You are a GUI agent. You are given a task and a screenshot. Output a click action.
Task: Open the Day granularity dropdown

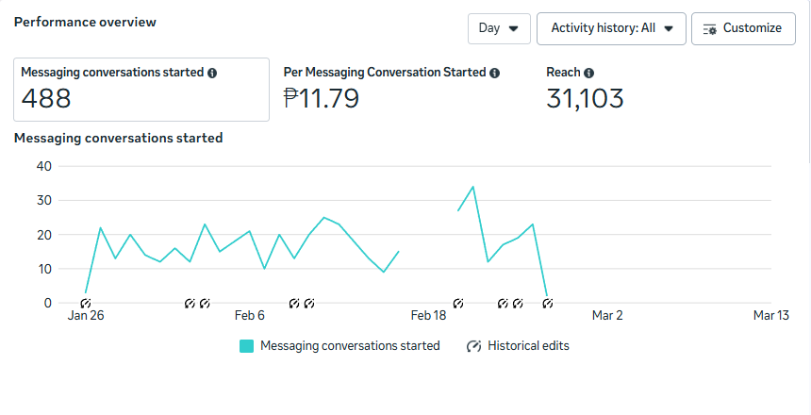coord(499,28)
